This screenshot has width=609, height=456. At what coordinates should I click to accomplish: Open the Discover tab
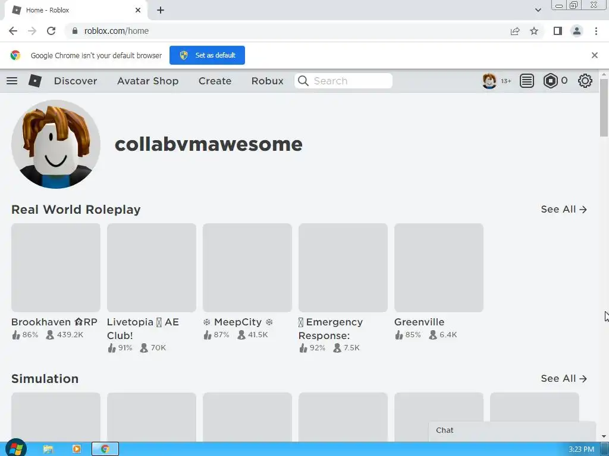76,81
